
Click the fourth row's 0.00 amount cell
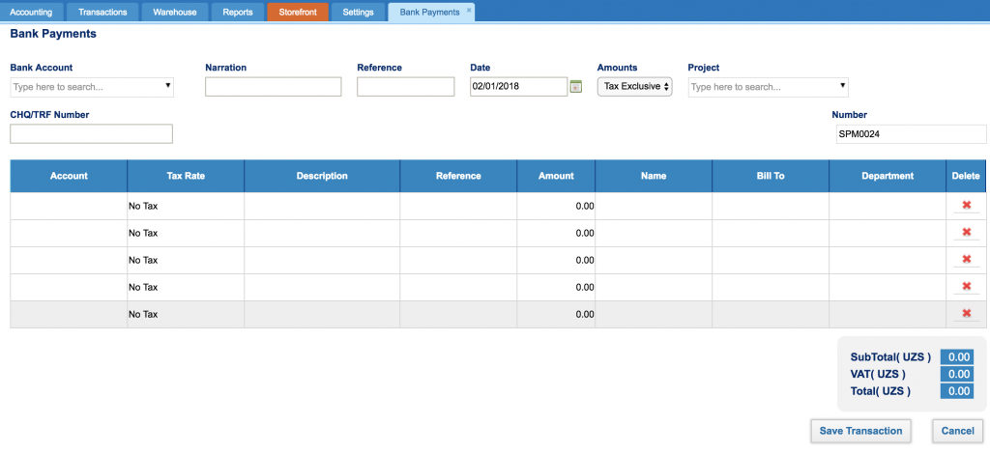(556, 287)
